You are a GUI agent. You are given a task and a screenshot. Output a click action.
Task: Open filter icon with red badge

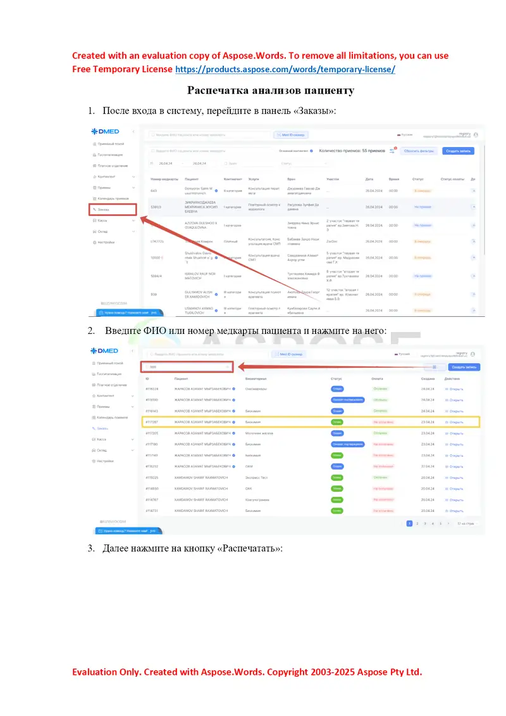click(393, 150)
